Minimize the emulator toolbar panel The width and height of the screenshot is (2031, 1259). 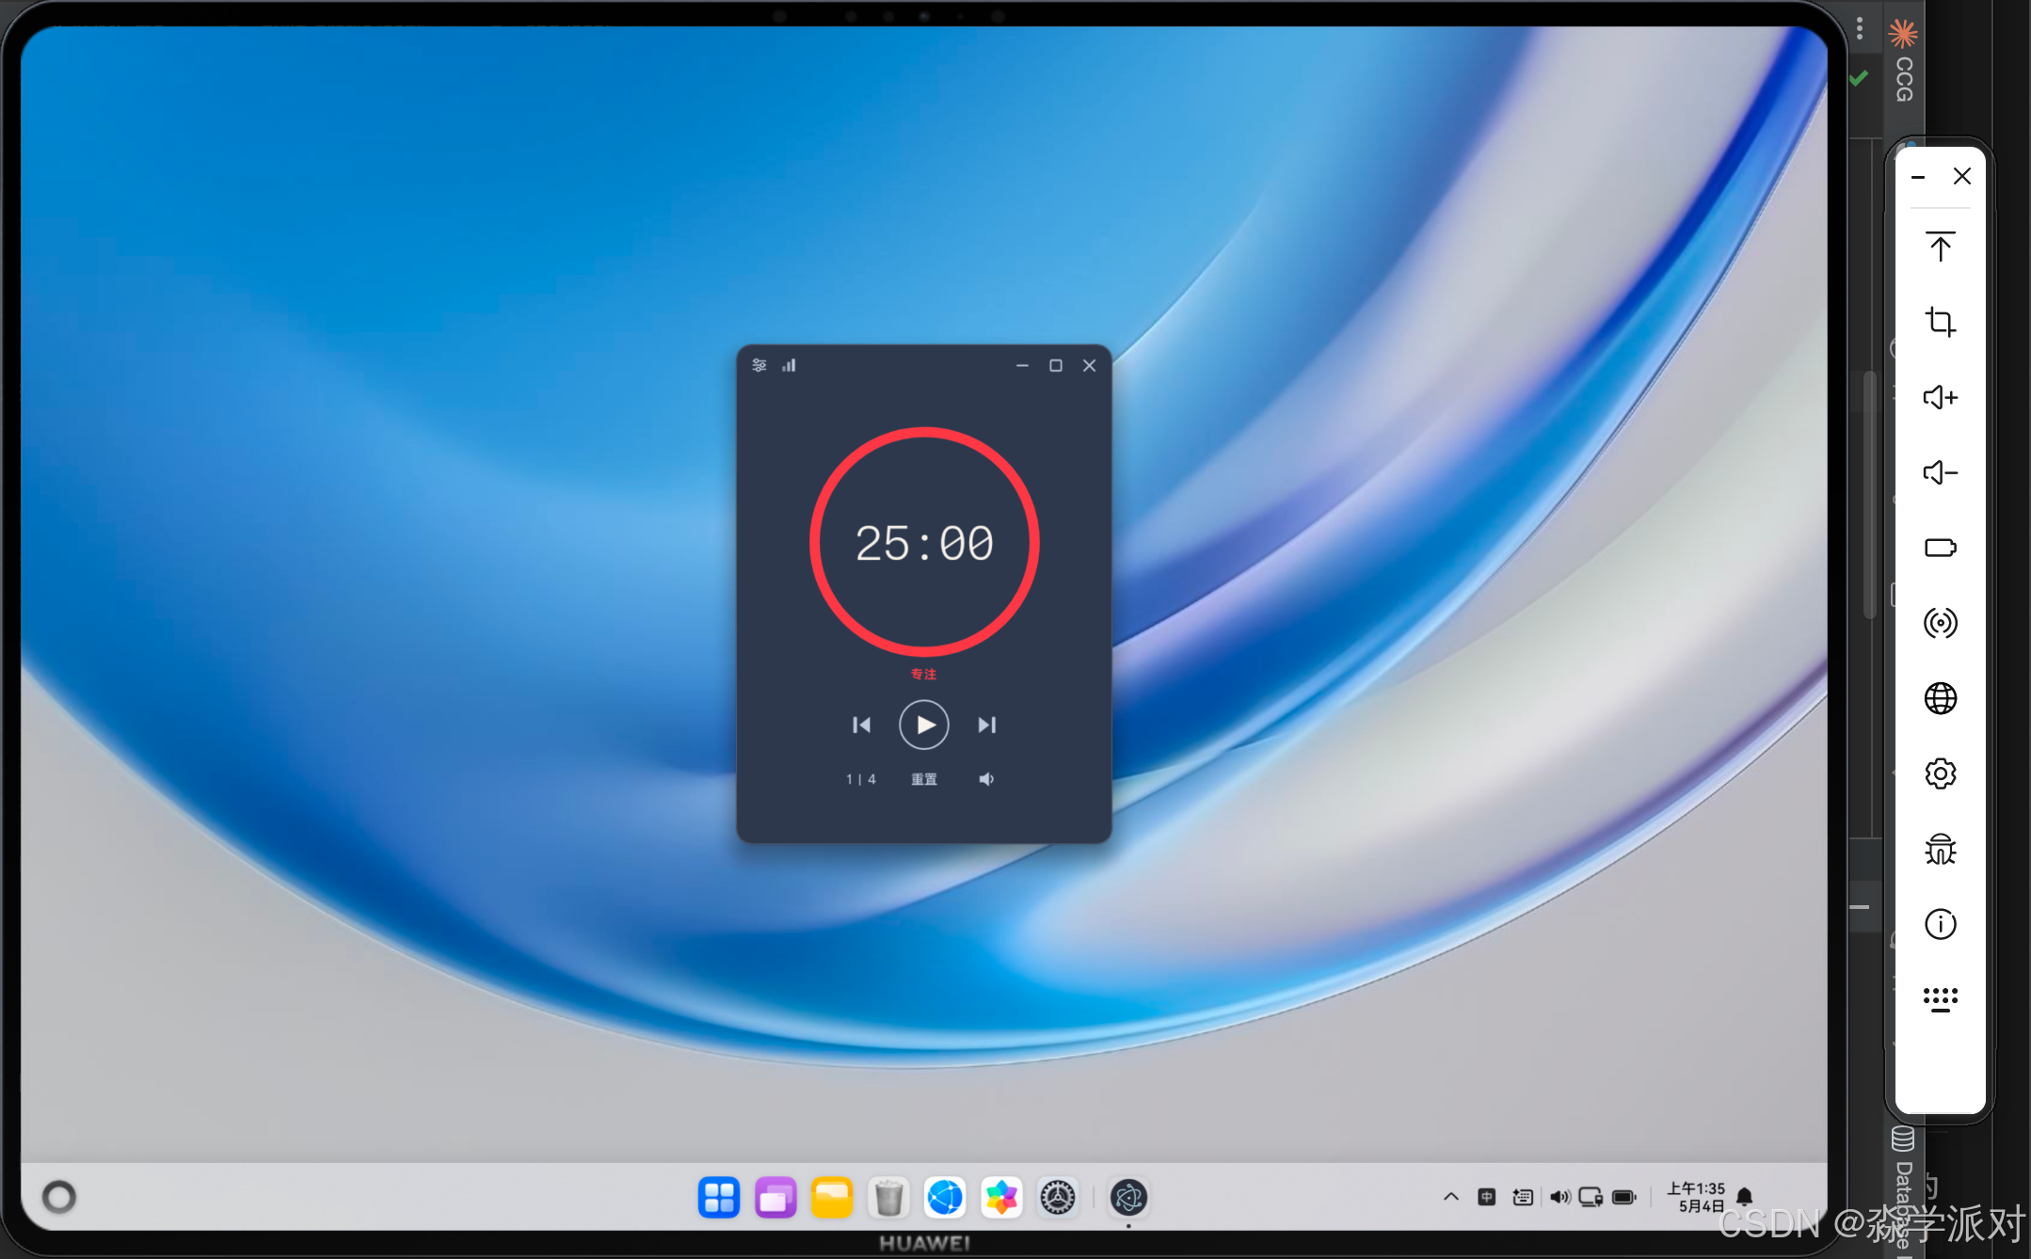click(1918, 177)
